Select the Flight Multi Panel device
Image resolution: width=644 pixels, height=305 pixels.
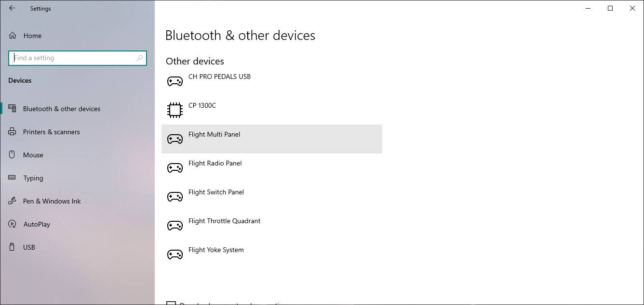[271, 139]
